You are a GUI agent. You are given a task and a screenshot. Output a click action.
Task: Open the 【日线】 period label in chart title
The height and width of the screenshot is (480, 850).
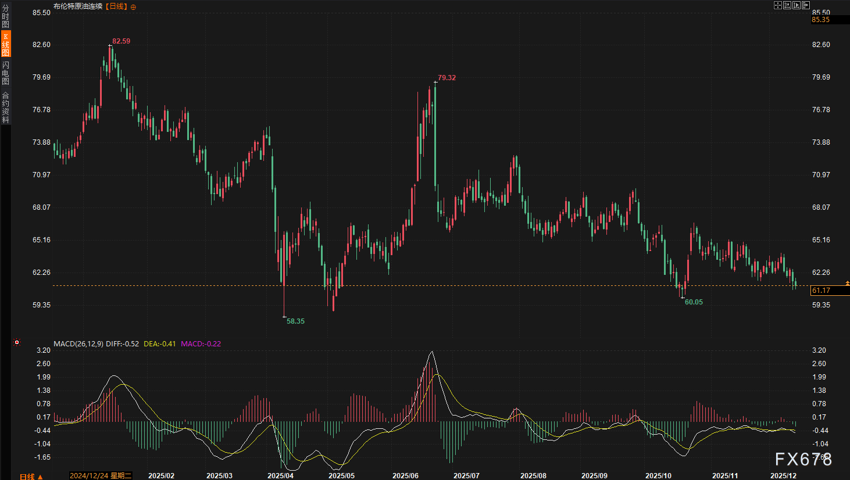(116, 6)
